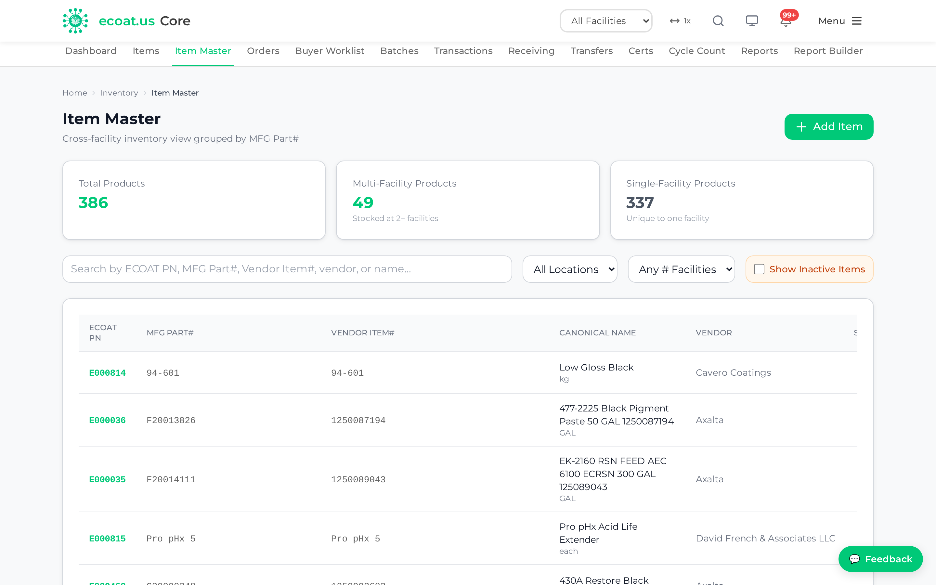
Task: Click the 1x width toggle icon
Action: [x=680, y=21]
